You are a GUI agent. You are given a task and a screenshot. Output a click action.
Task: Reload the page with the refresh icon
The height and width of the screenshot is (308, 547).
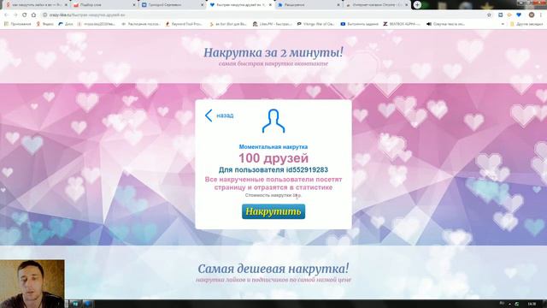coord(25,15)
